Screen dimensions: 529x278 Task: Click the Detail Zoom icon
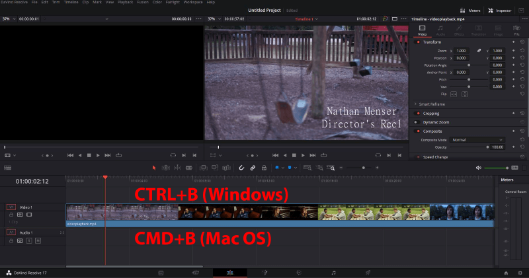(319, 168)
